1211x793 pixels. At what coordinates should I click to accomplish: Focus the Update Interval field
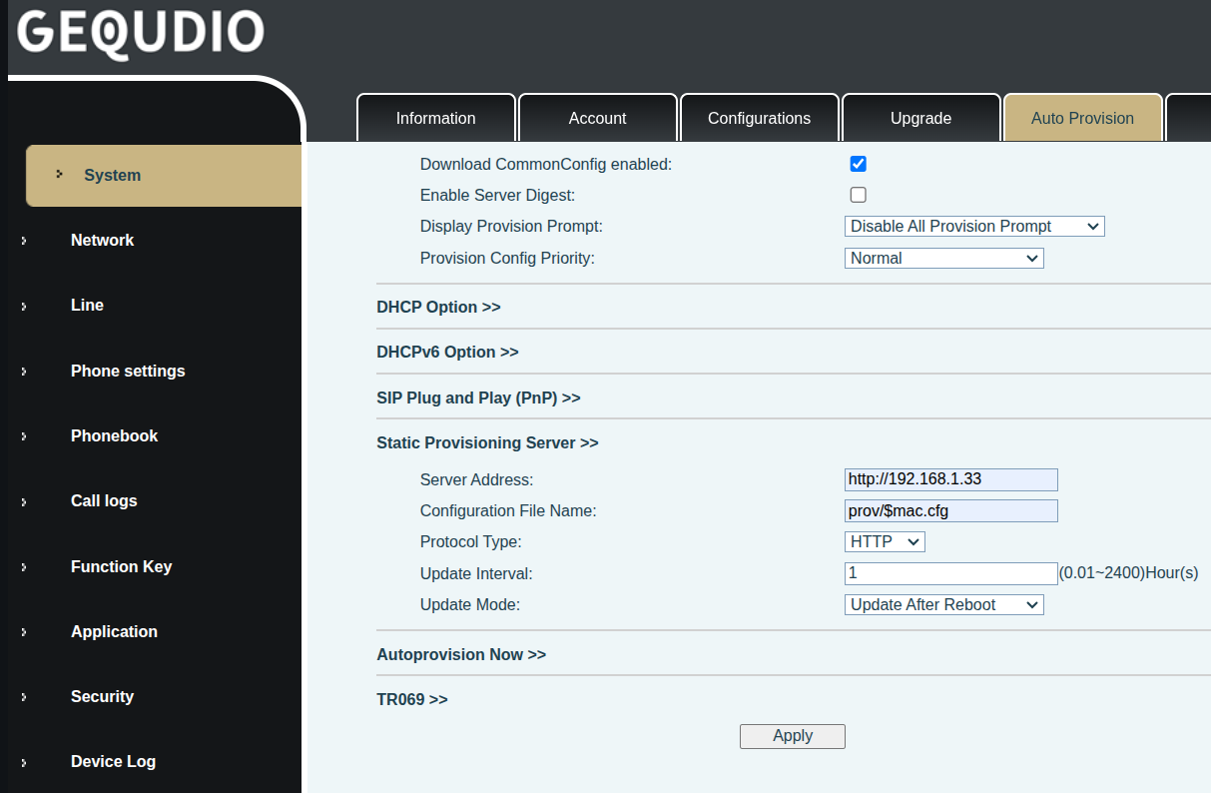pyautogui.click(x=950, y=573)
